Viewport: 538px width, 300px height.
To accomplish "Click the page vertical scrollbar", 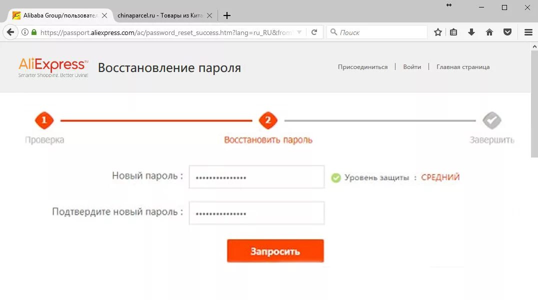I will pyautogui.click(x=534, y=104).
